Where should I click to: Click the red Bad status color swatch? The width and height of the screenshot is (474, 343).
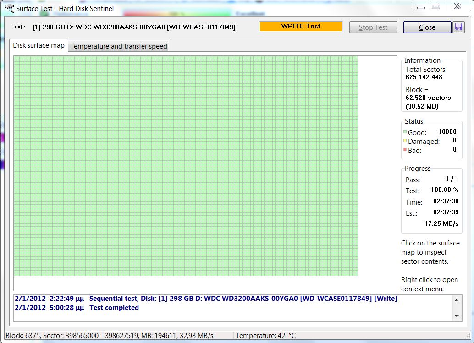coord(405,149)
